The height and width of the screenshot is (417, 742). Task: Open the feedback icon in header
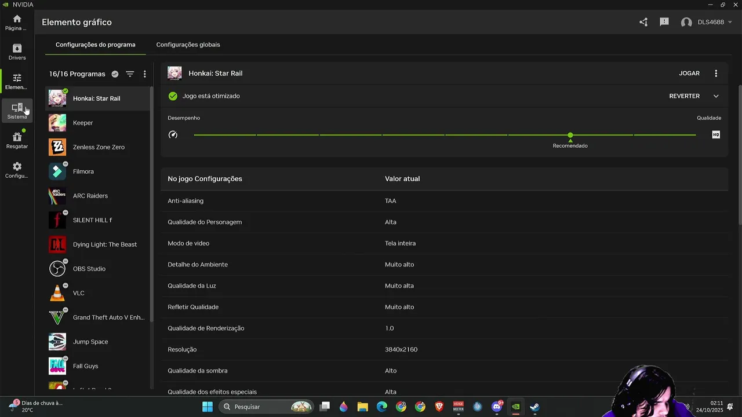(x=664, y=22)
